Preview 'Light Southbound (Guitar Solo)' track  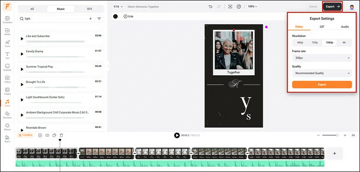point(22,100)
